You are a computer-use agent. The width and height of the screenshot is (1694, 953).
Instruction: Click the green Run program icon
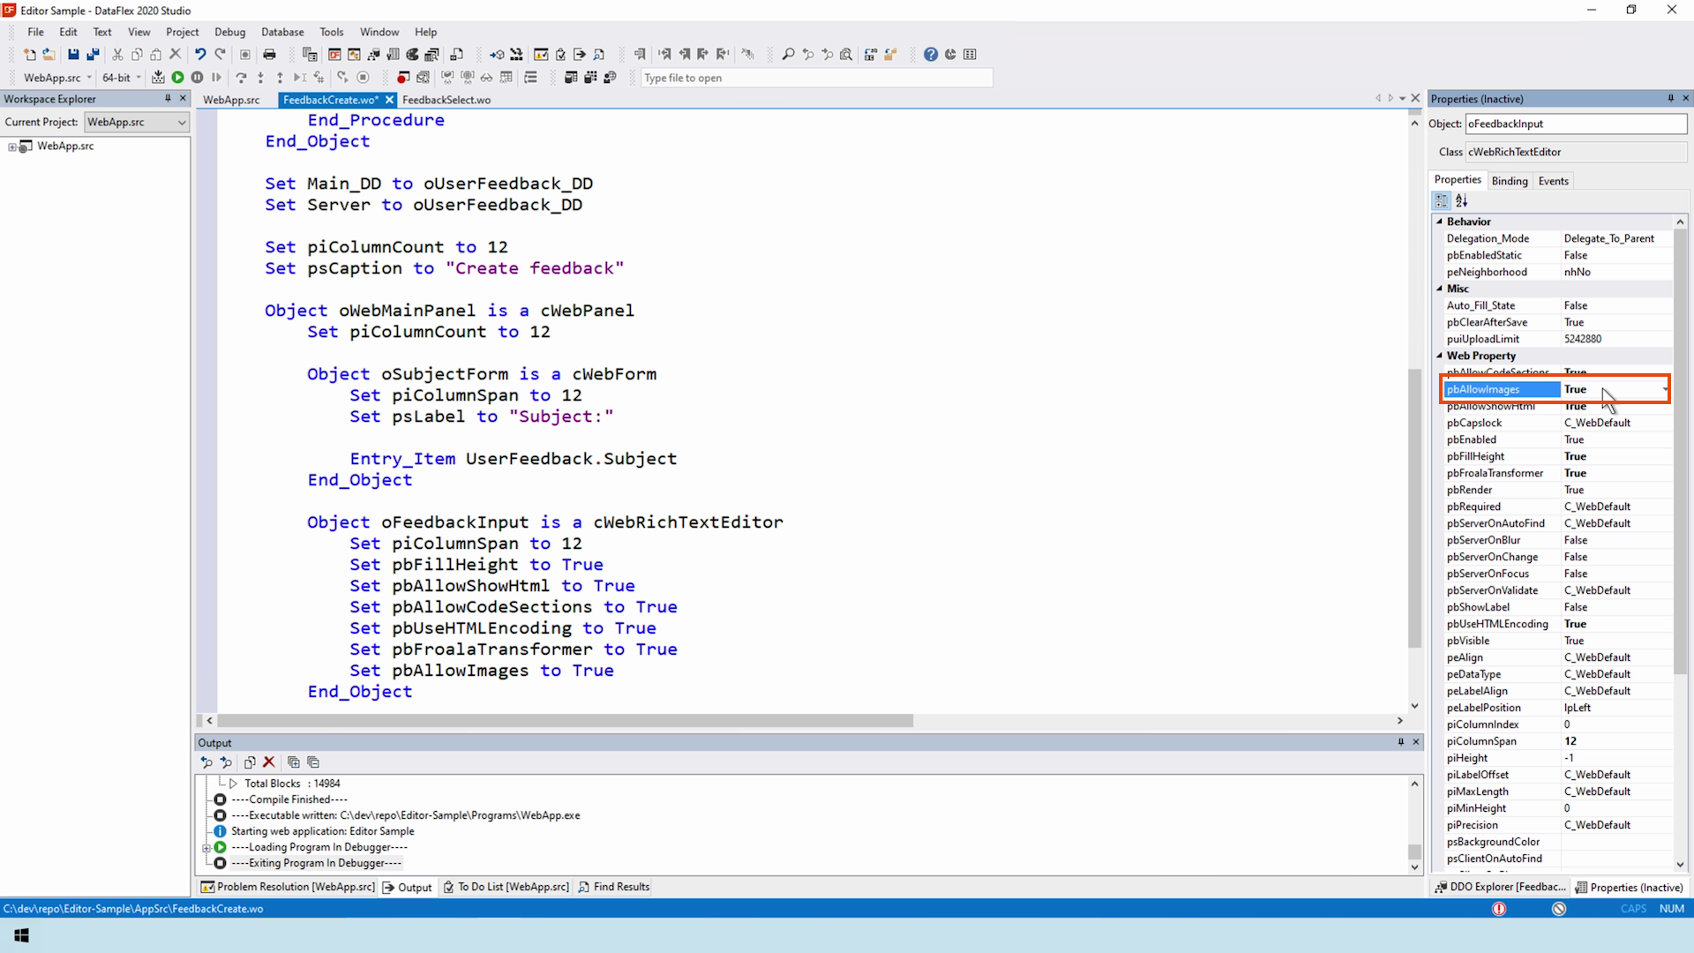pyautogui.click(x=177, y=78)
